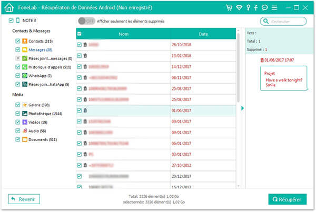Open the Facebook share icon
316x212 pixels.
coord(256,8)
